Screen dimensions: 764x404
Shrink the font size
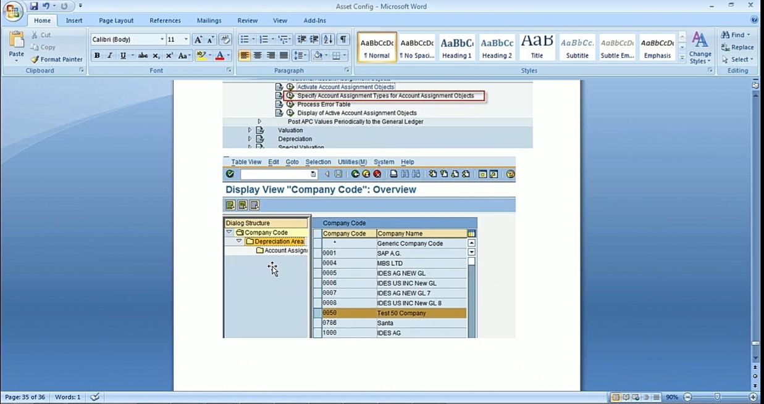(211, 39)
